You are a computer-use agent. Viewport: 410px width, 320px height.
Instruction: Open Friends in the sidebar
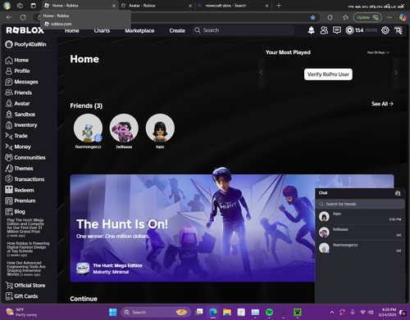coord(19,92)
